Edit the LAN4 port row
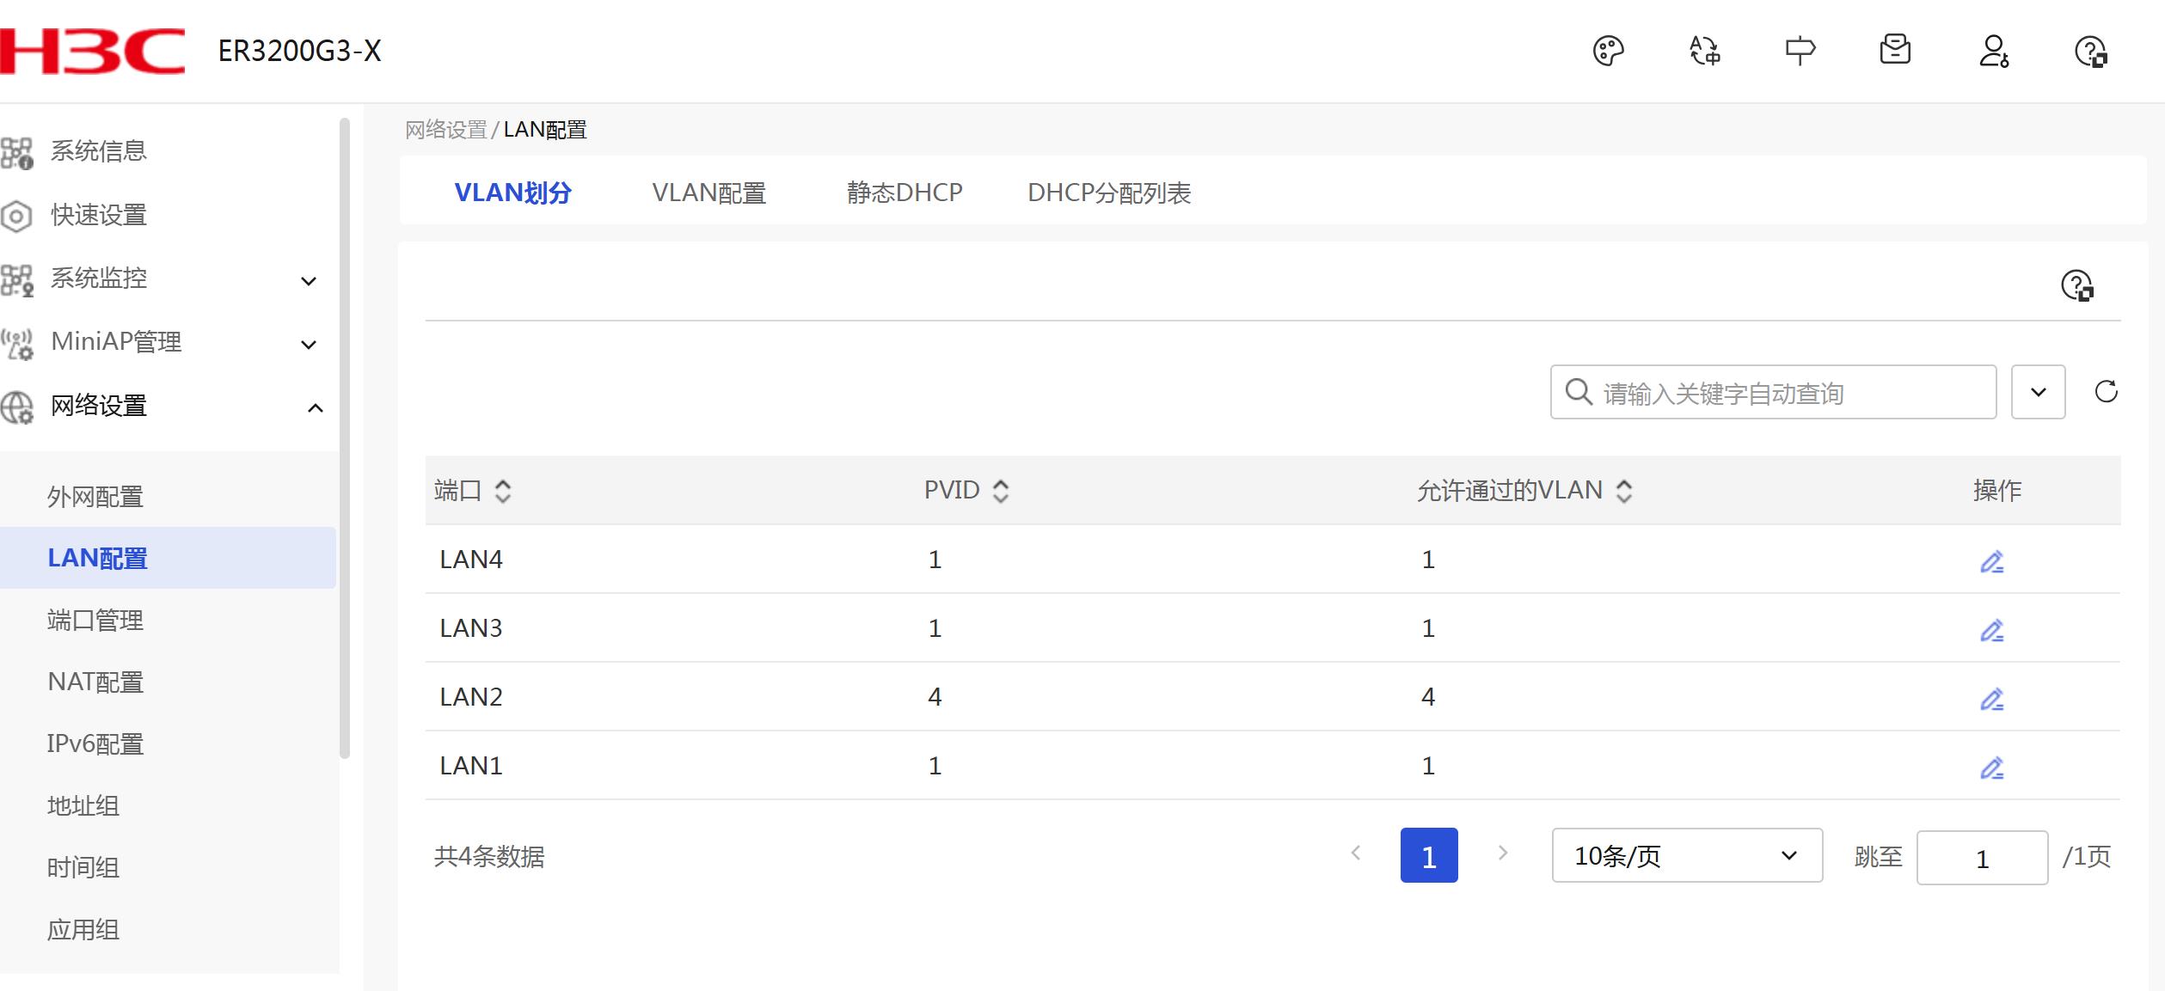Screen dimensions: 2165x991 point(1991,561)
